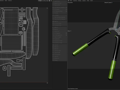Click the Copy UV icon
Viewport: 120px width, 90px height.
[x=53, y=45]
